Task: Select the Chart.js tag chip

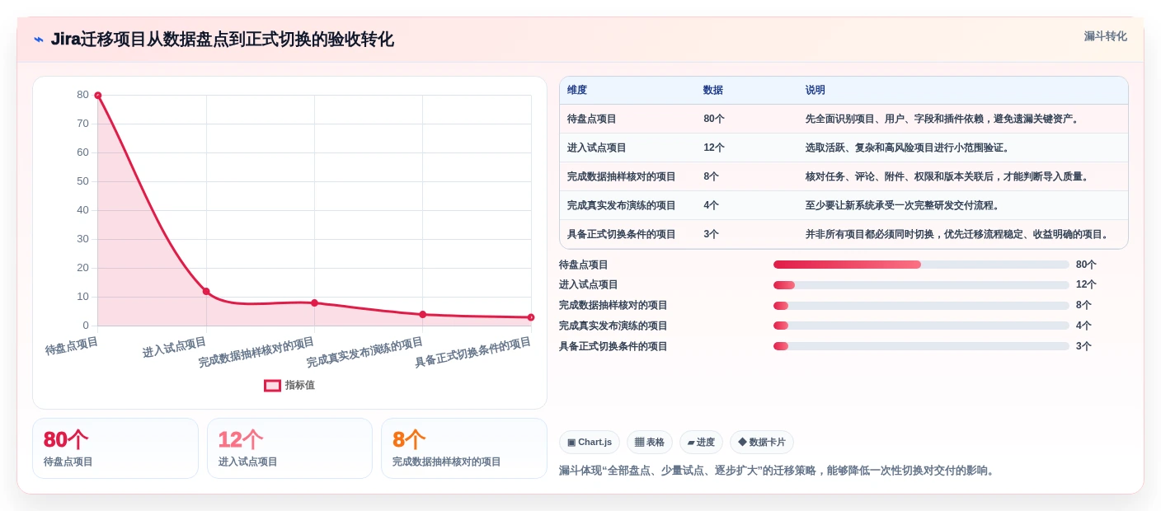Action: (x=590, y=443)
